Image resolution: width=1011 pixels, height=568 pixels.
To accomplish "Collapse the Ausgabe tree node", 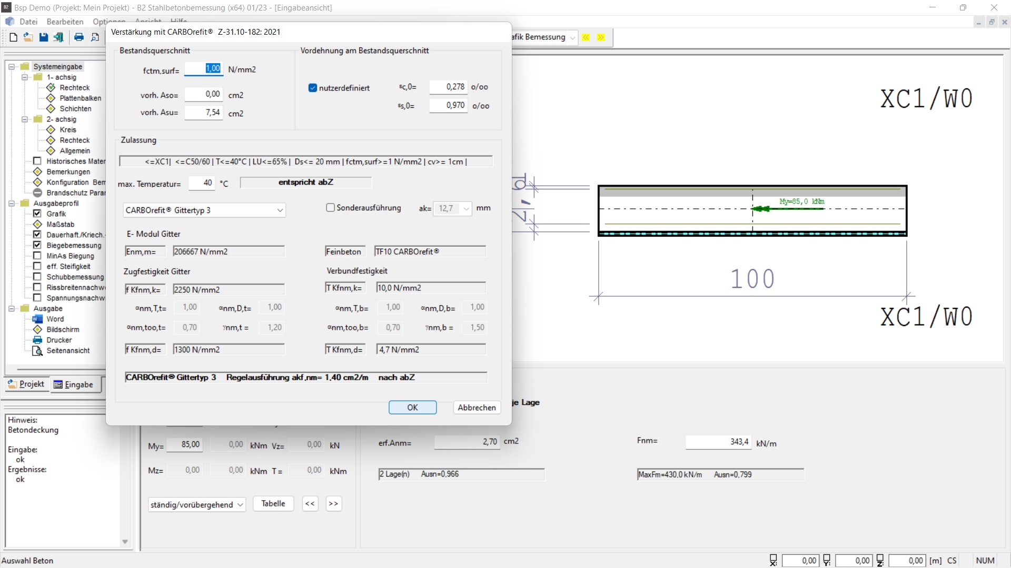I will point(12,309).
